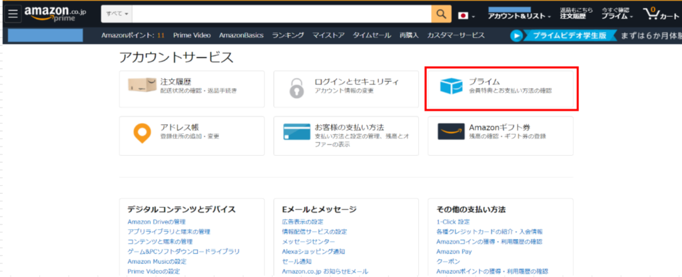This screenshot has height=277, width=682.
Task: Click the cardboard box icon for 注文履歴
Action: (143, 85)
